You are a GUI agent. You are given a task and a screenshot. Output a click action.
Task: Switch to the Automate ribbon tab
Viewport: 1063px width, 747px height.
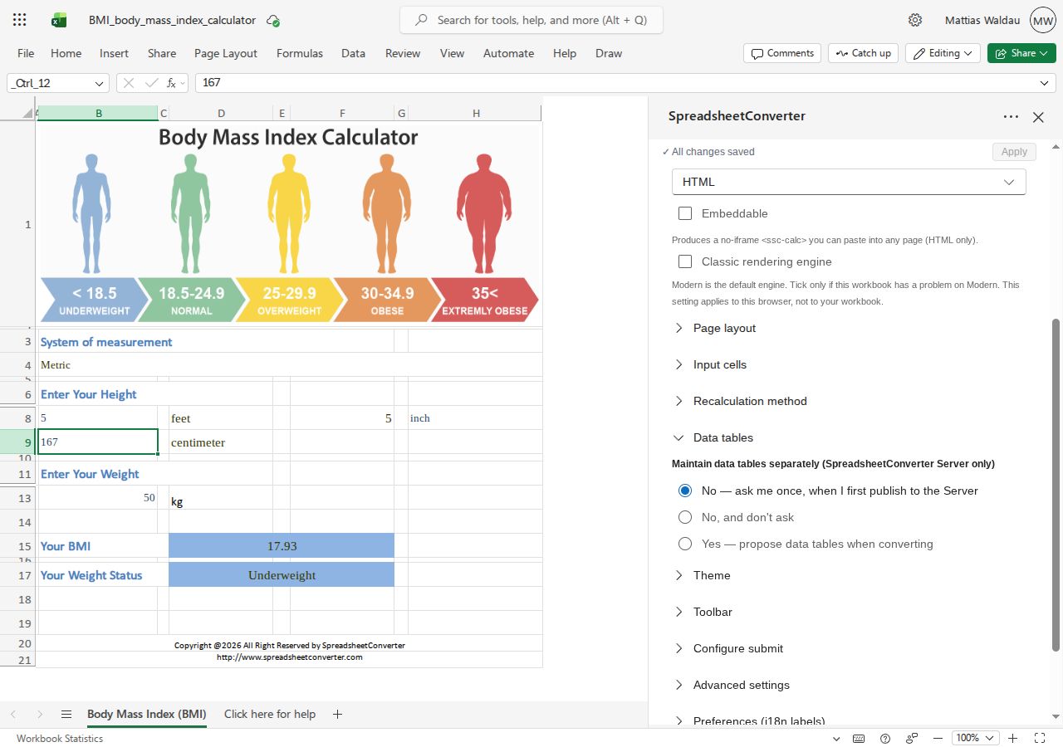click(508, 53)
